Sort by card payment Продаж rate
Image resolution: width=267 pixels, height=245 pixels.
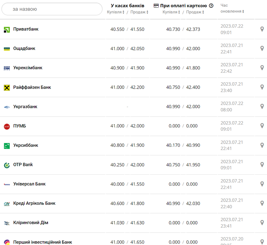[195, 12]
